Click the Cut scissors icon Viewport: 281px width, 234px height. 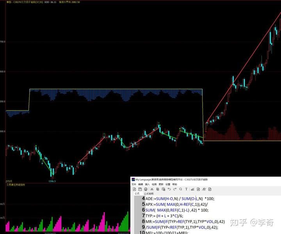152,189
